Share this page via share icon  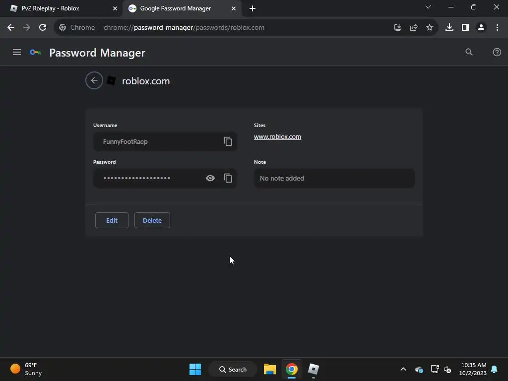(x=413, y=28)
